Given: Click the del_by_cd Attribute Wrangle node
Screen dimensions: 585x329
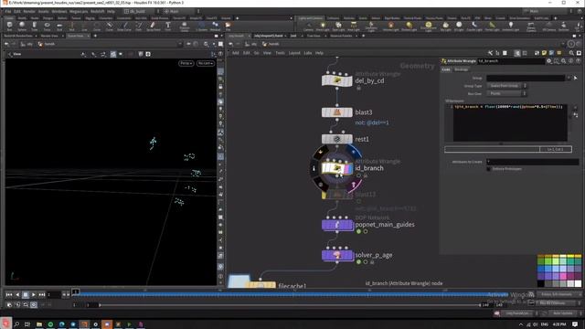Looking at the screenshot, I should coord(337,80).
